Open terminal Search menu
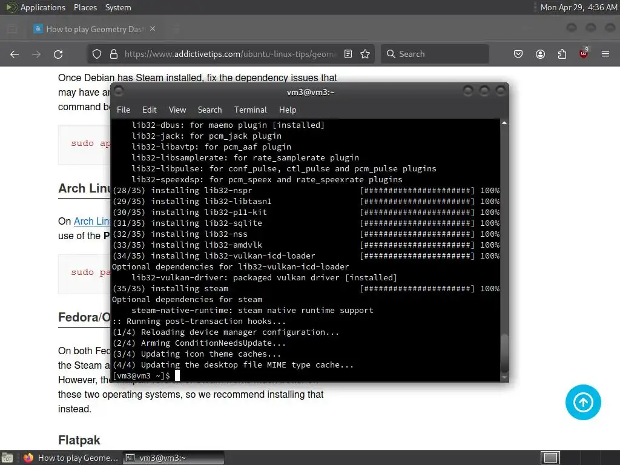Screen dimensions: 620x465 coord(209,110)
